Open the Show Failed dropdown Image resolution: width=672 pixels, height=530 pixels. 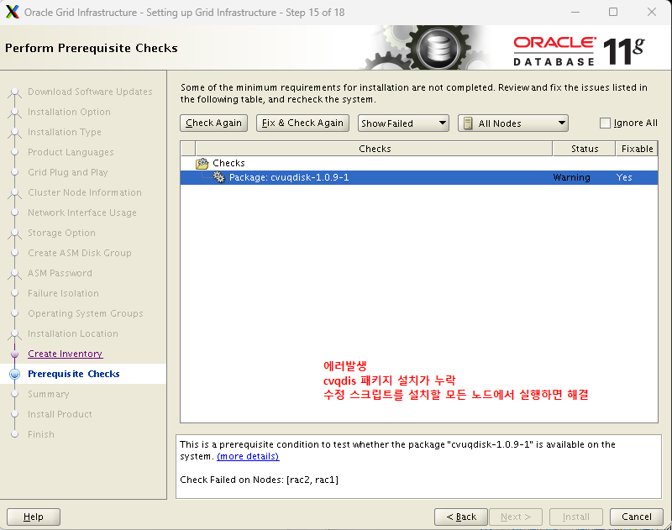(x=403, y=123)
